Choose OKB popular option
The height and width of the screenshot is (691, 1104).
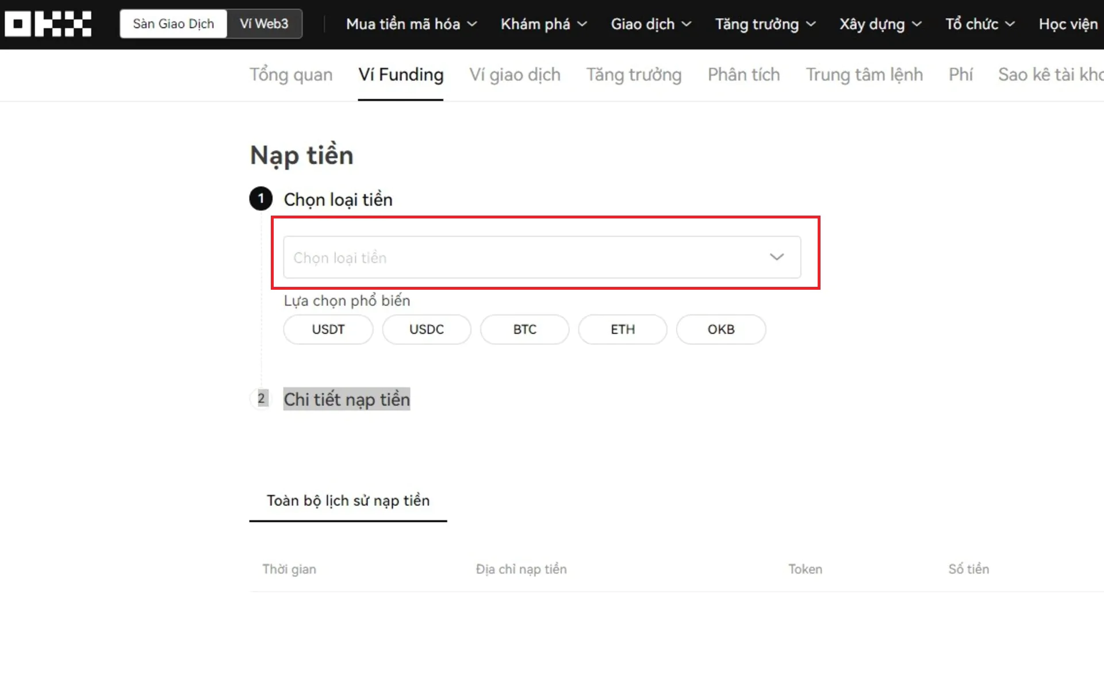tap(721, 329)
